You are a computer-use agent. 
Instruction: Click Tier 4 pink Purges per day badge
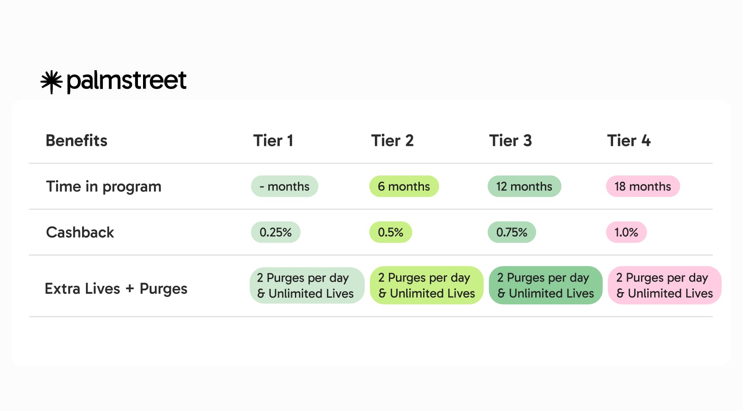point(664,285)
